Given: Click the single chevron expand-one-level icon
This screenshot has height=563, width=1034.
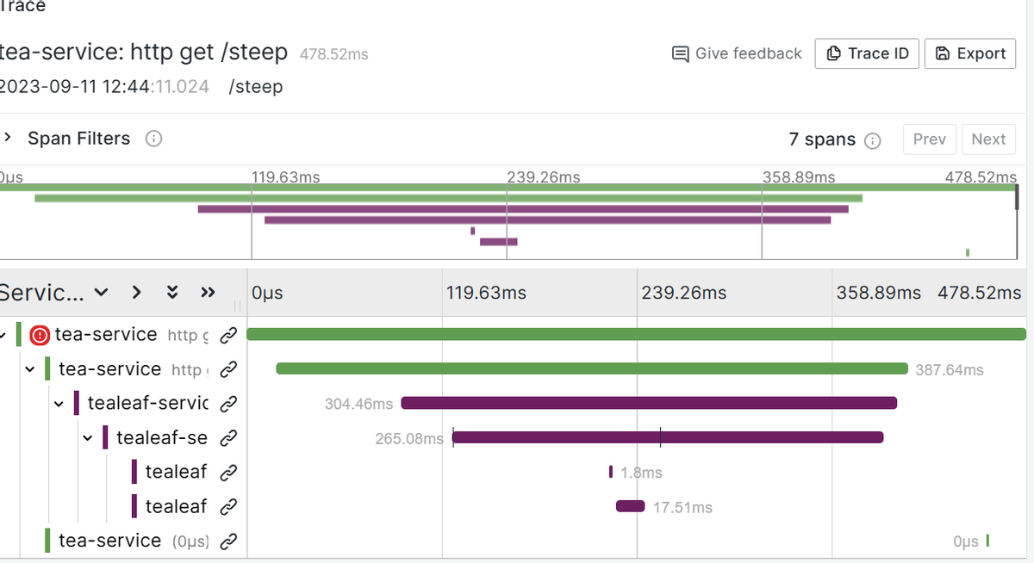Looking at the screenshot, I should coord(137,293).
